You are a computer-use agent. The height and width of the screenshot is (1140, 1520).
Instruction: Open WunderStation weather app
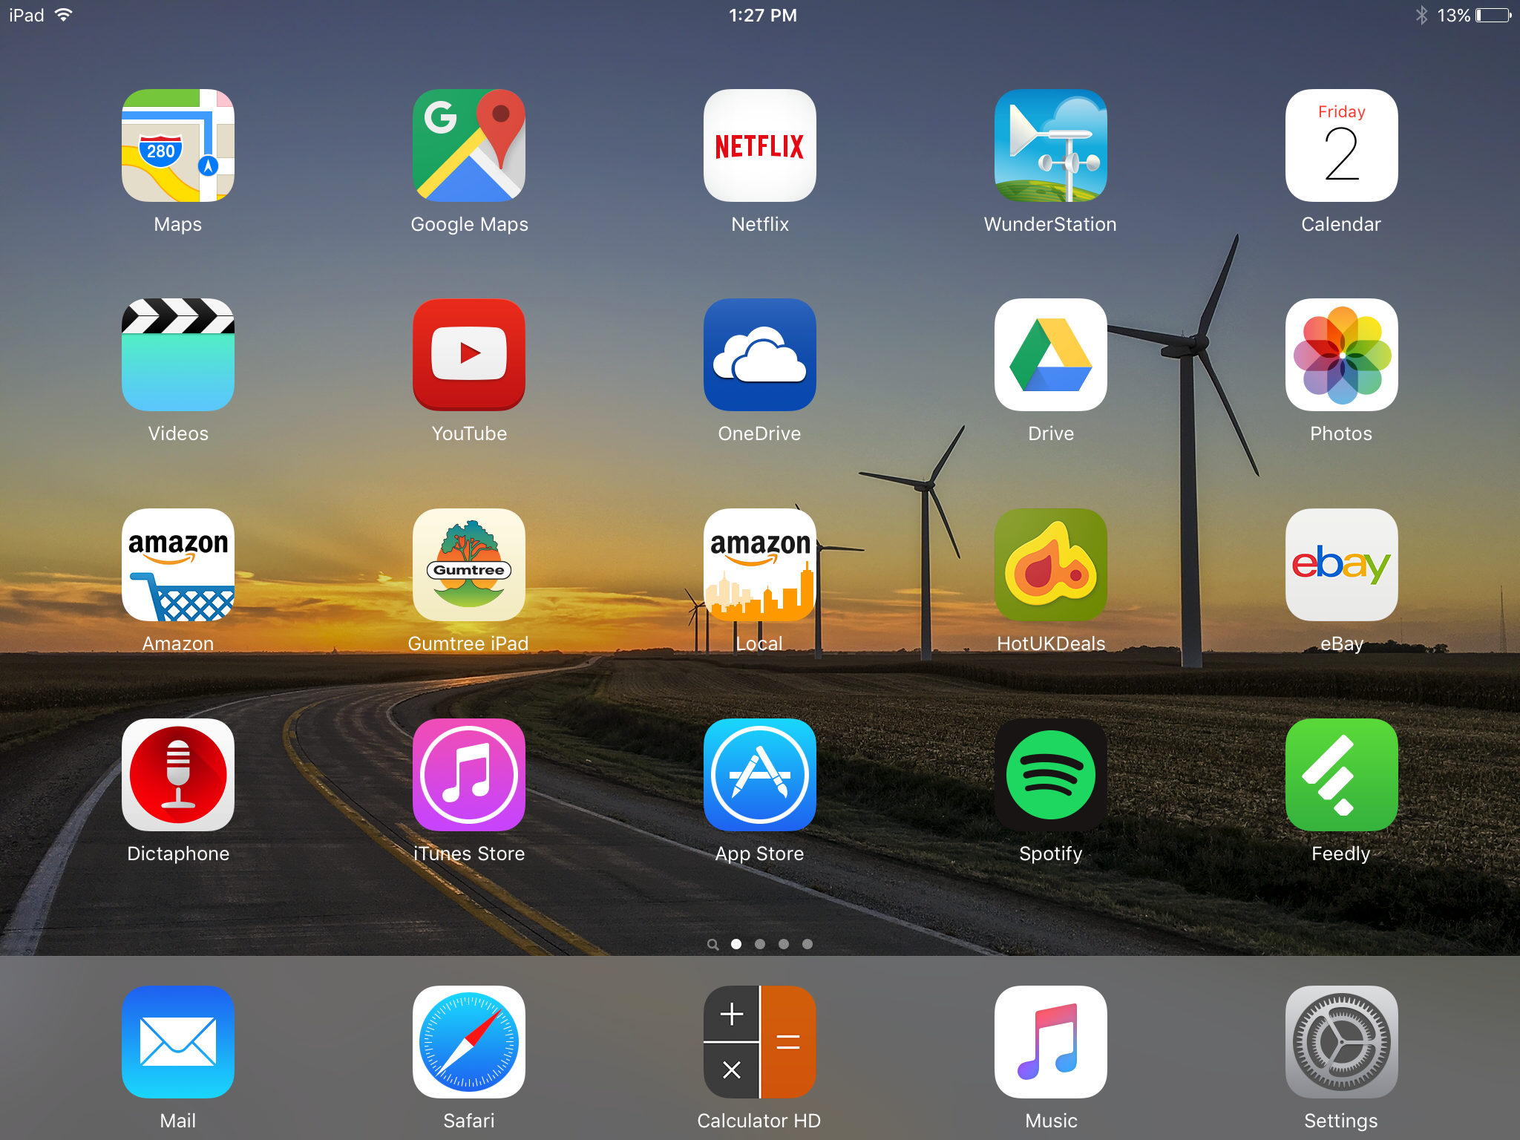(1051, 145)
